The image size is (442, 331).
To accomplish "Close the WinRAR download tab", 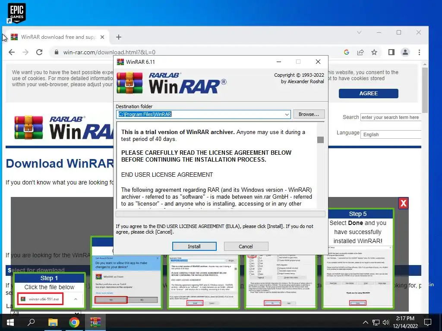I will 102,37.
